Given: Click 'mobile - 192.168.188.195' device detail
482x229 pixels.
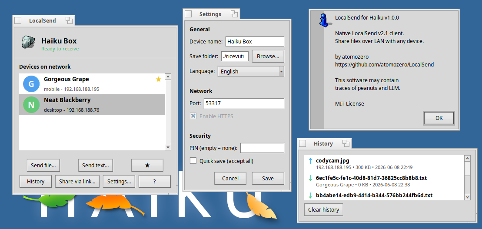Looking at the screenshot, I should pyautogui.click(x=72, y=89).
